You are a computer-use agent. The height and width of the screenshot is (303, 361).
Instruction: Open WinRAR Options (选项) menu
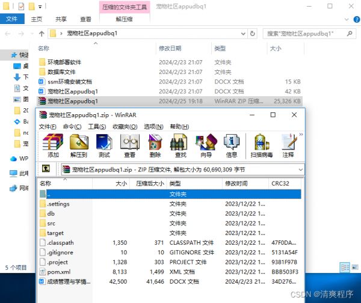coord(153,127)
